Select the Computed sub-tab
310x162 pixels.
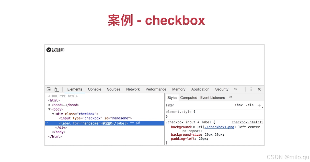point(189,98)
